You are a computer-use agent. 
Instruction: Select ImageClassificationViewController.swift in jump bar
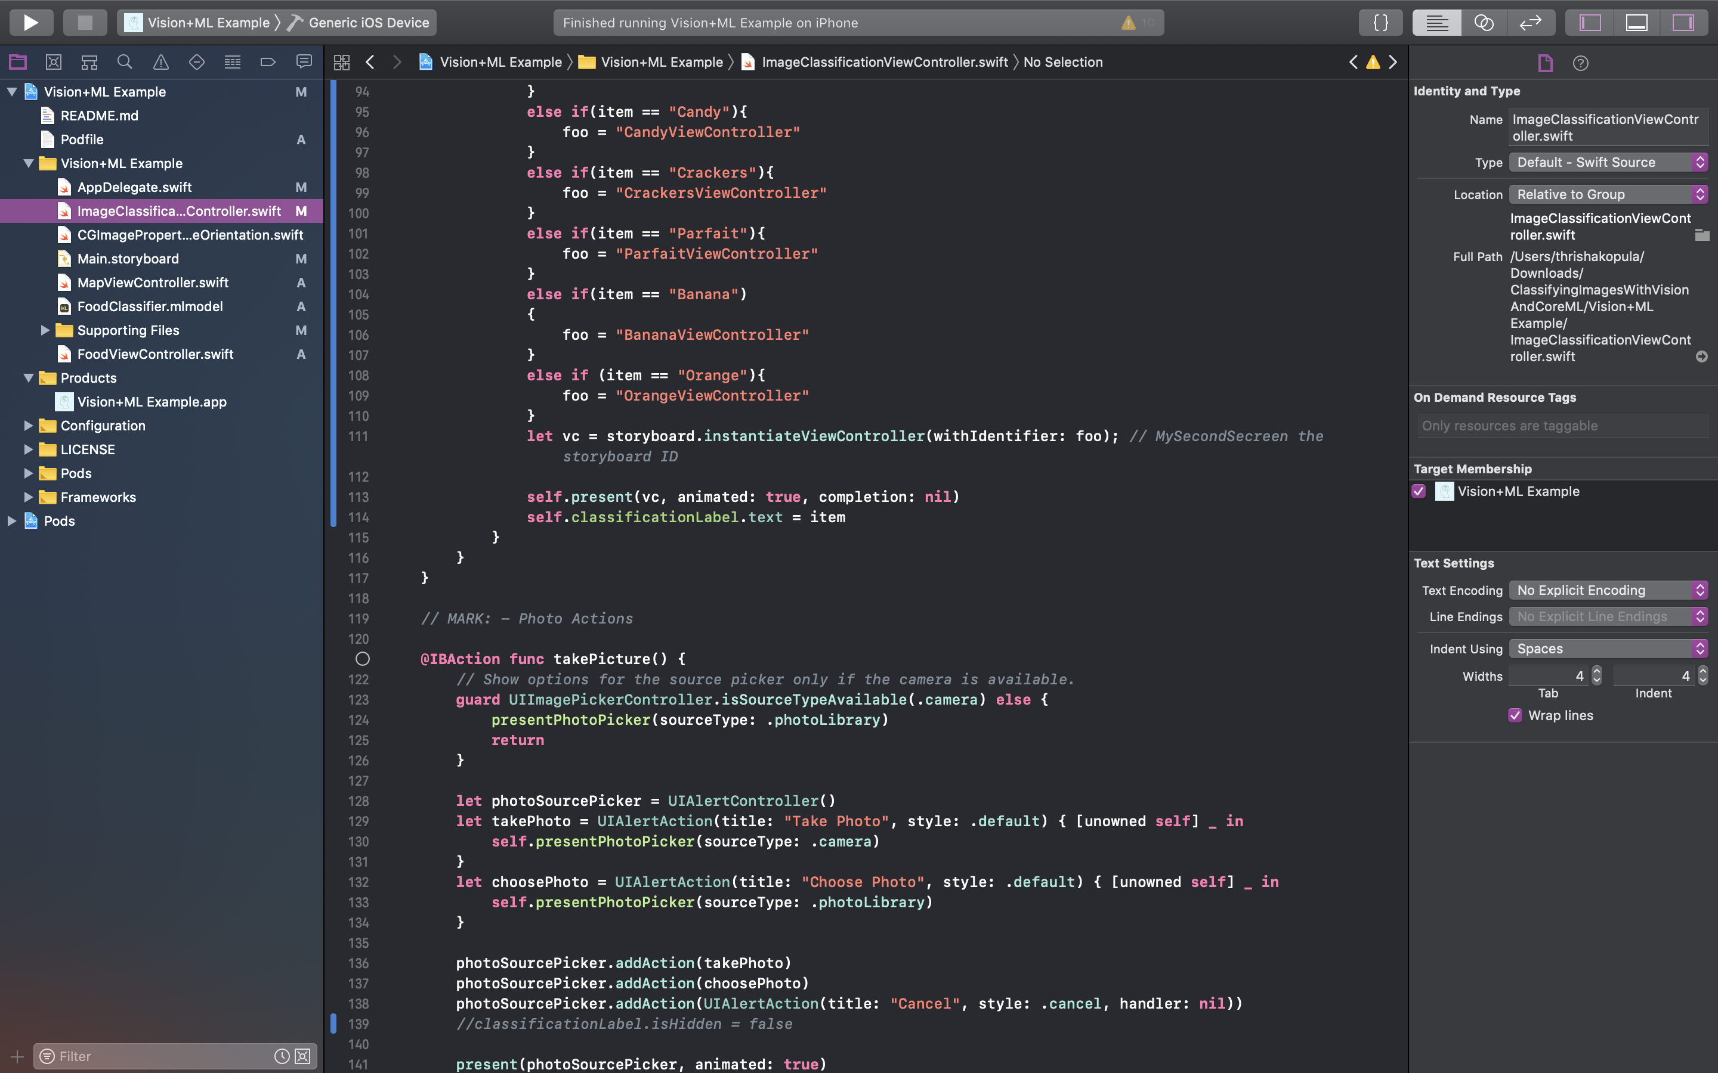(884, 63)
